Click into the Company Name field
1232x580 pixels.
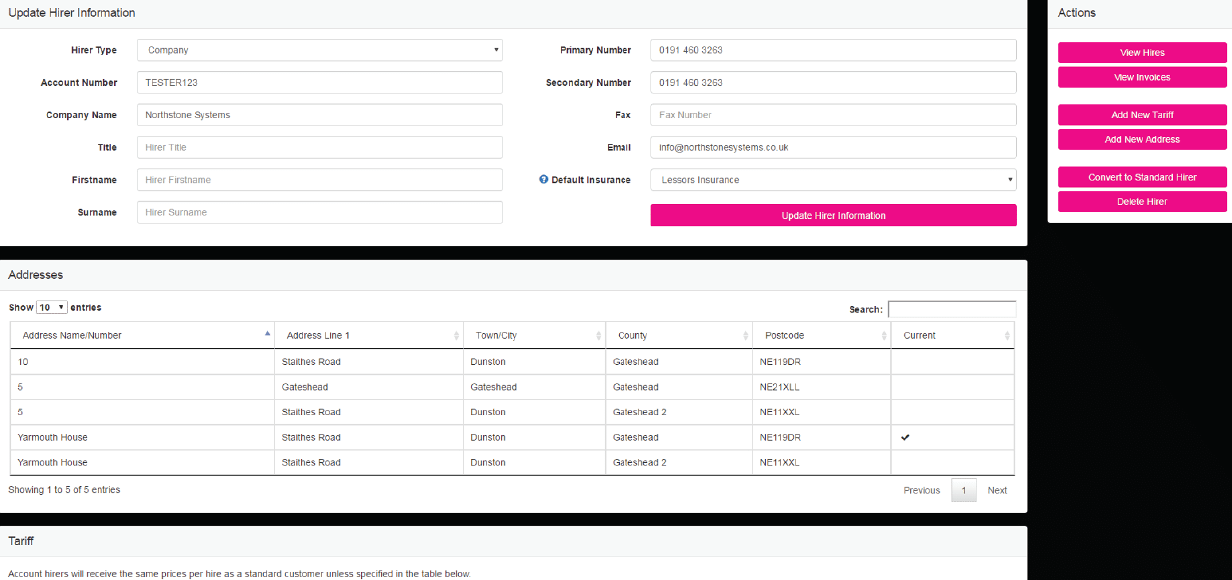click(x=320, y=115)
